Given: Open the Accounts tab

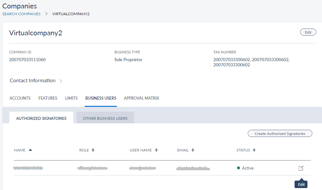Looking at the screenshot, I should tap(20, 98).
